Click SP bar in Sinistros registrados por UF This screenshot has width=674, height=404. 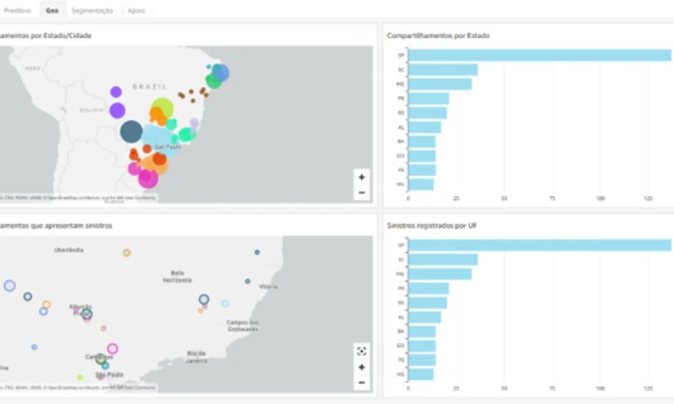539,245
